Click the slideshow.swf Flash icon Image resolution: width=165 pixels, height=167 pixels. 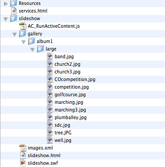23,163
